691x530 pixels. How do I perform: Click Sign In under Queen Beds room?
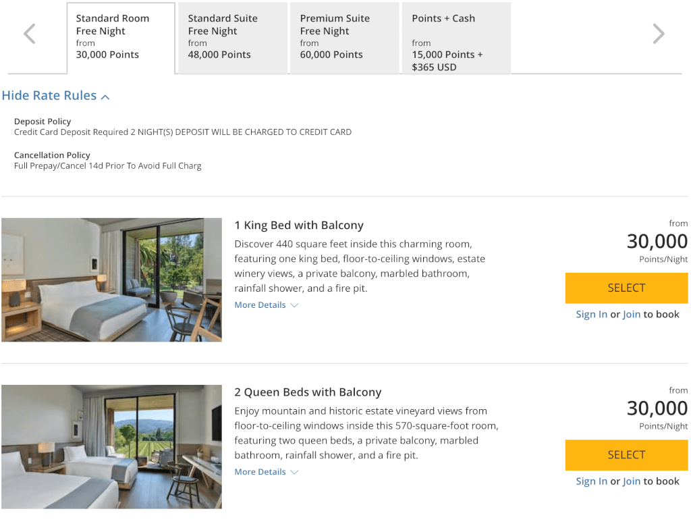click(591, 481)
